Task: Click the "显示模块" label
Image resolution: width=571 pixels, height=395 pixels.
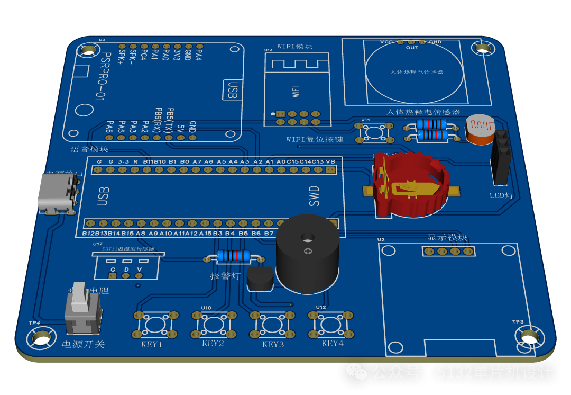Action: pos(447,237)
